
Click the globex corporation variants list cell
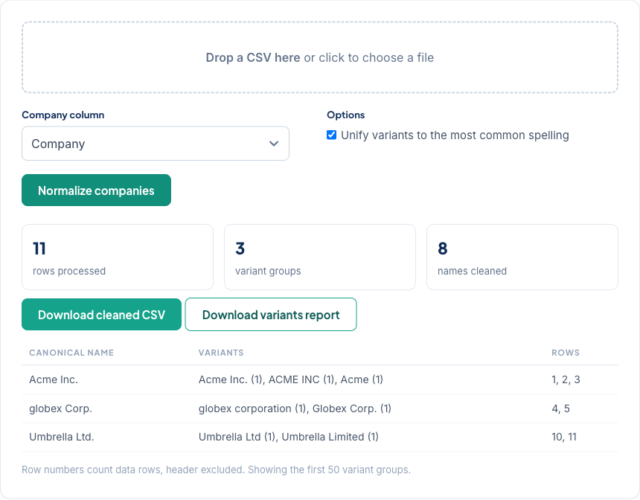tap(295, 408)
